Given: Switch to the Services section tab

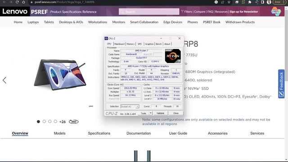Looking at the screenshot, I should pos(257,133).
